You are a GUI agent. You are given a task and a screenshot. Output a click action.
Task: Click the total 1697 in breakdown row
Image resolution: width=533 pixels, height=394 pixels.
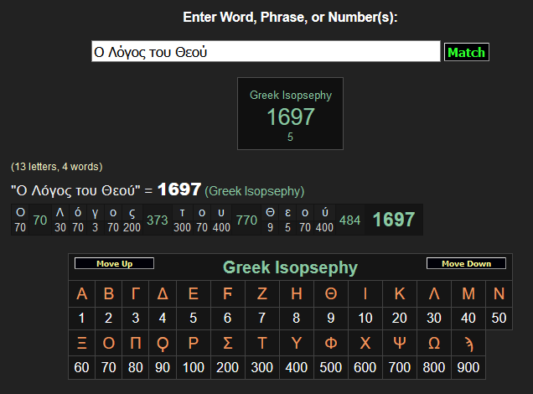point(393,220)
